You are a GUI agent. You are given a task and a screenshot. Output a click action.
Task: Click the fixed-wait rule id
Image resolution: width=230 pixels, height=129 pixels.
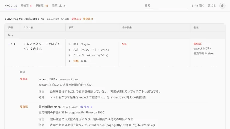[70, 107]
